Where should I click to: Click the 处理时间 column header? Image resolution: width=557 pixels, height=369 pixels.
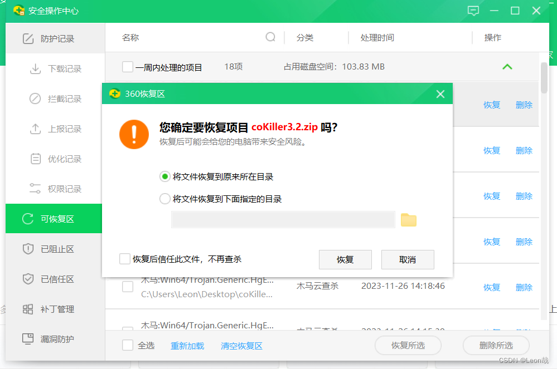377,38
